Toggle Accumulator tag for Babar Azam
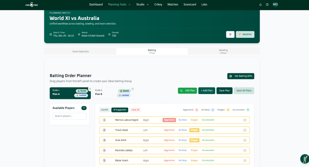This screenshot has width=309, height=167. (x=208, y=160)
